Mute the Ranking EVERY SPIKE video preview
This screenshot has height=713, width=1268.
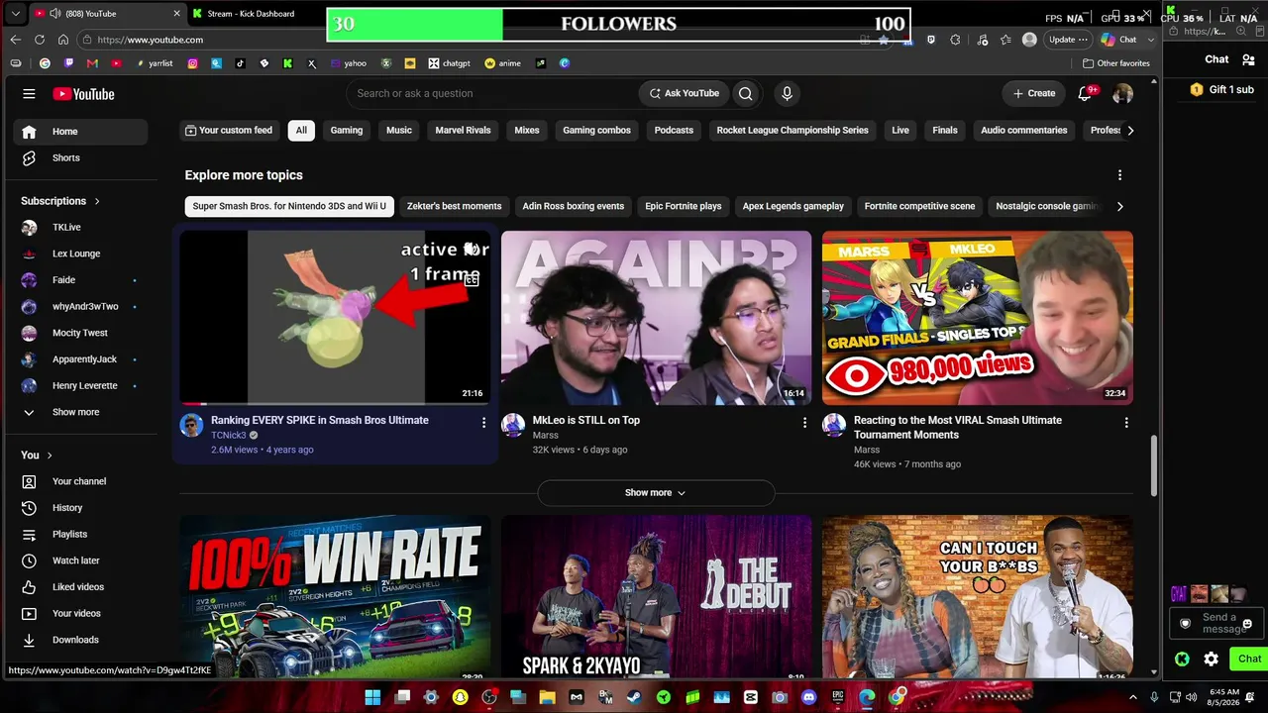click(x=472, y=250)
